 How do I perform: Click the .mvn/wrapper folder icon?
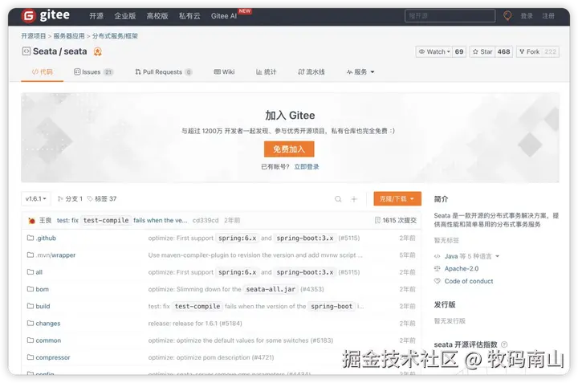(x=31, y=255)
